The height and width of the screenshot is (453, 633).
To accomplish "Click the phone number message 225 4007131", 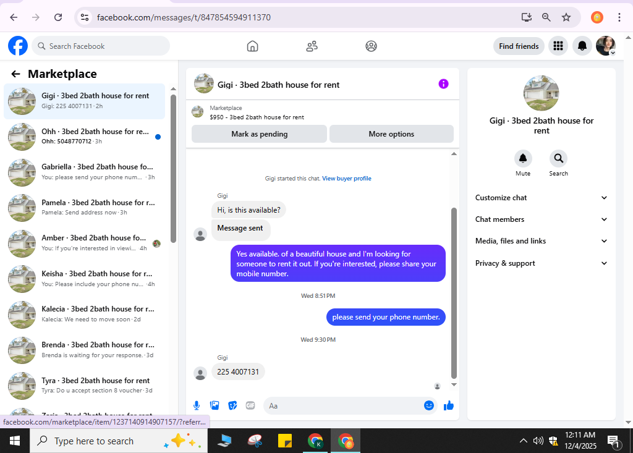I will (x=238, y=371).
